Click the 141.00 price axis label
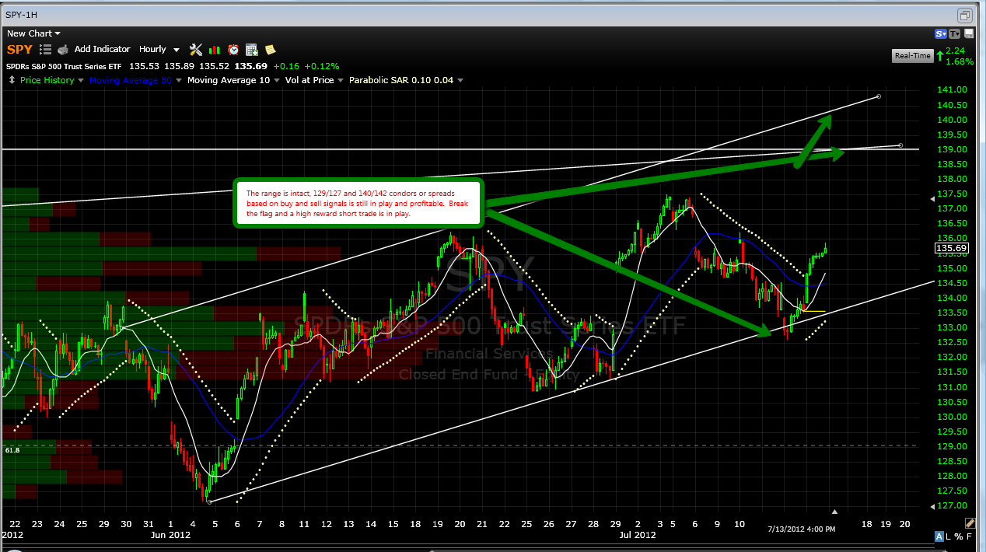The height and width of the screenshot is (552, 986). [951, 90]
